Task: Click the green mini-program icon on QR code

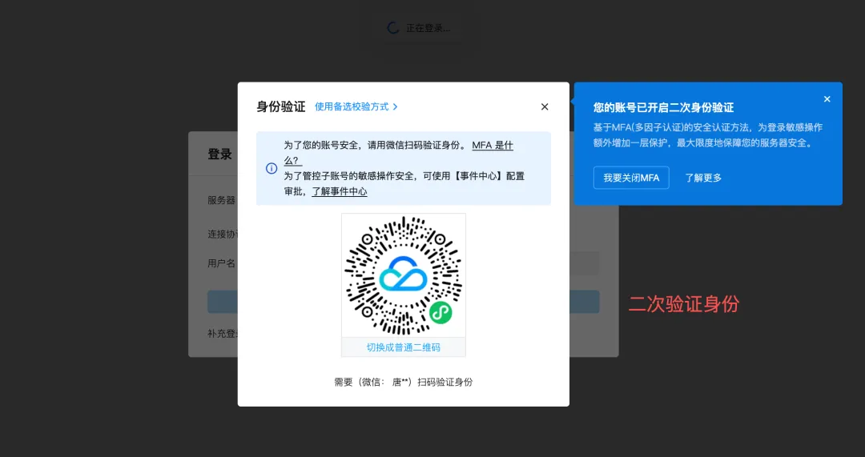Action: point(441,313)
